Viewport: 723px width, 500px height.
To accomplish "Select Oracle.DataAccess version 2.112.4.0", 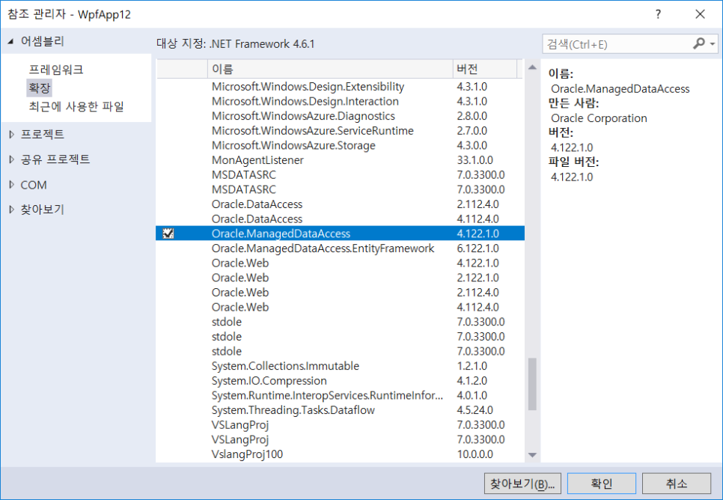I will click(340, 204).
